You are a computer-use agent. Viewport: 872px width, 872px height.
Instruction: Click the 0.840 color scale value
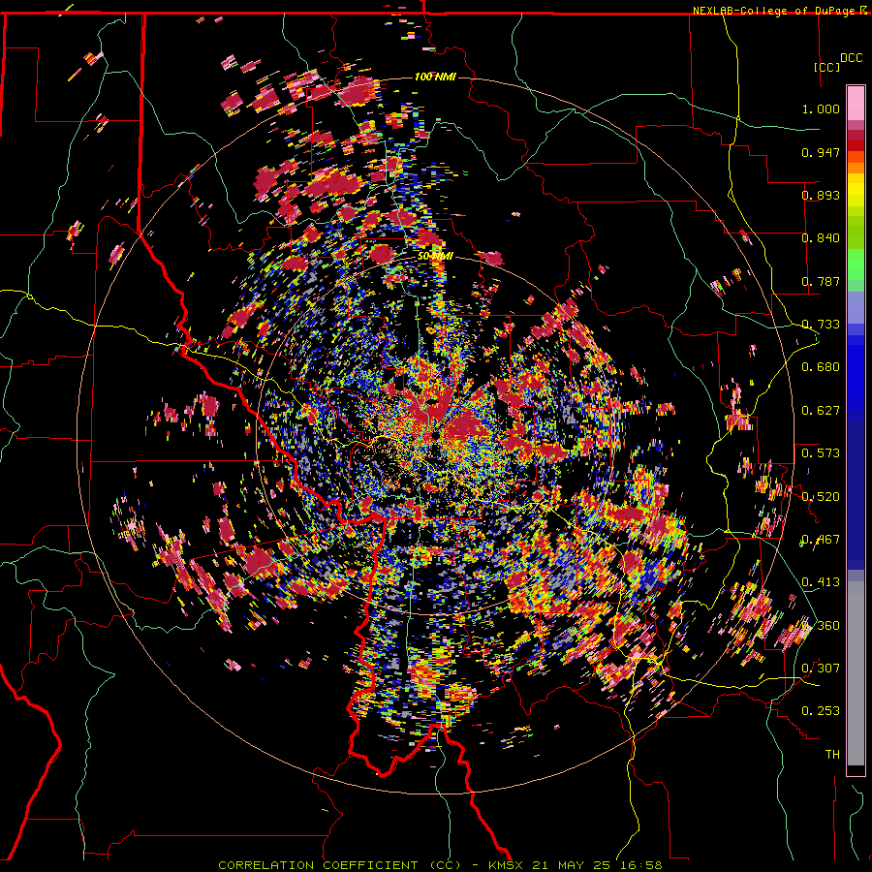[x=821, y=237]
